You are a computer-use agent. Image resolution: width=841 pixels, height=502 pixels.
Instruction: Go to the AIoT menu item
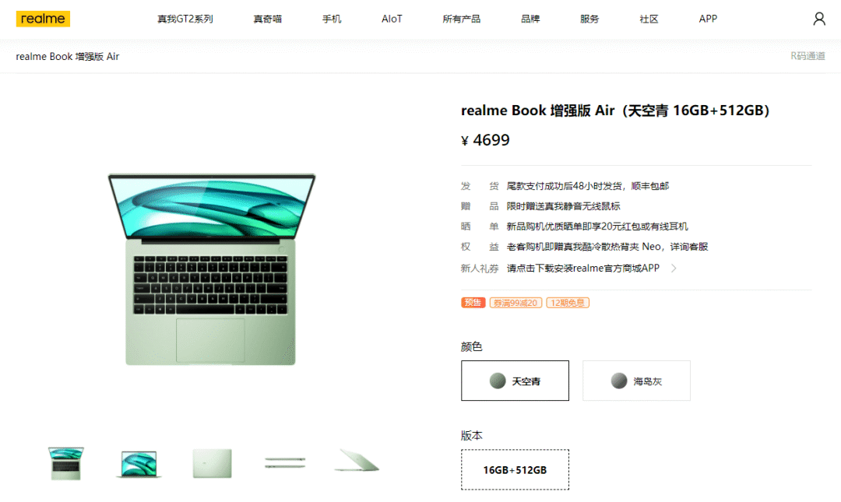point(392,19)
